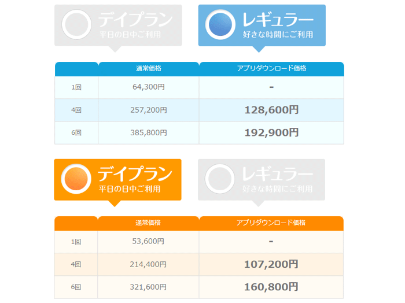Image resolution: width=405 pixels, height=303 pixels.
Task: Click the 64,300円 regular price cell
Action: click(149, 87)
